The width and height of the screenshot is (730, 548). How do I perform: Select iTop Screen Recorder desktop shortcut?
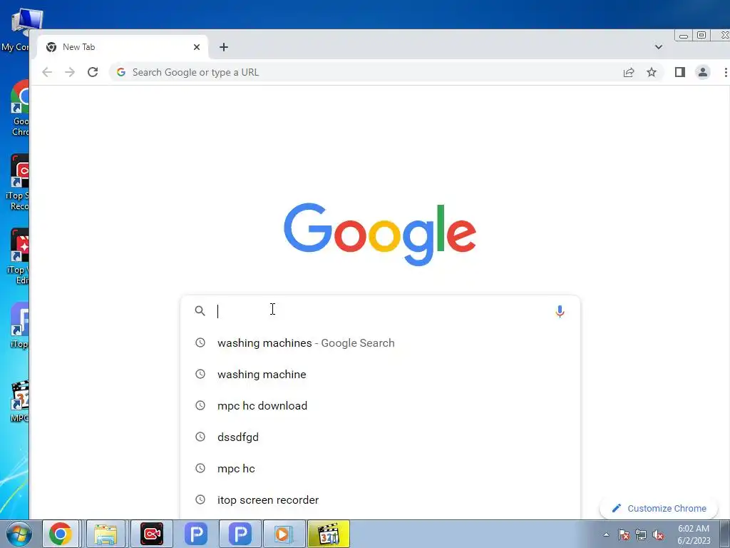19,183
